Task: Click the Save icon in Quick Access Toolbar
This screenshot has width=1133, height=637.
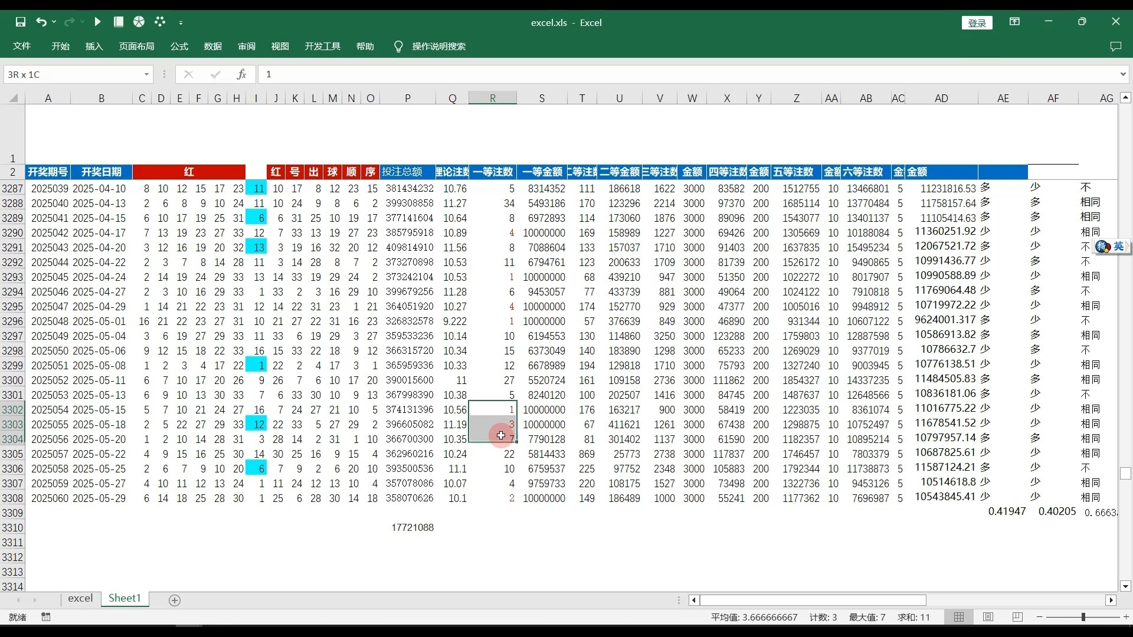Action: (21, 22)
